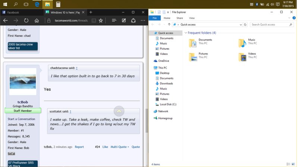Switch to the Facebook tab
Viewport: 298px width, 167px height.
[x=22, y=12]
